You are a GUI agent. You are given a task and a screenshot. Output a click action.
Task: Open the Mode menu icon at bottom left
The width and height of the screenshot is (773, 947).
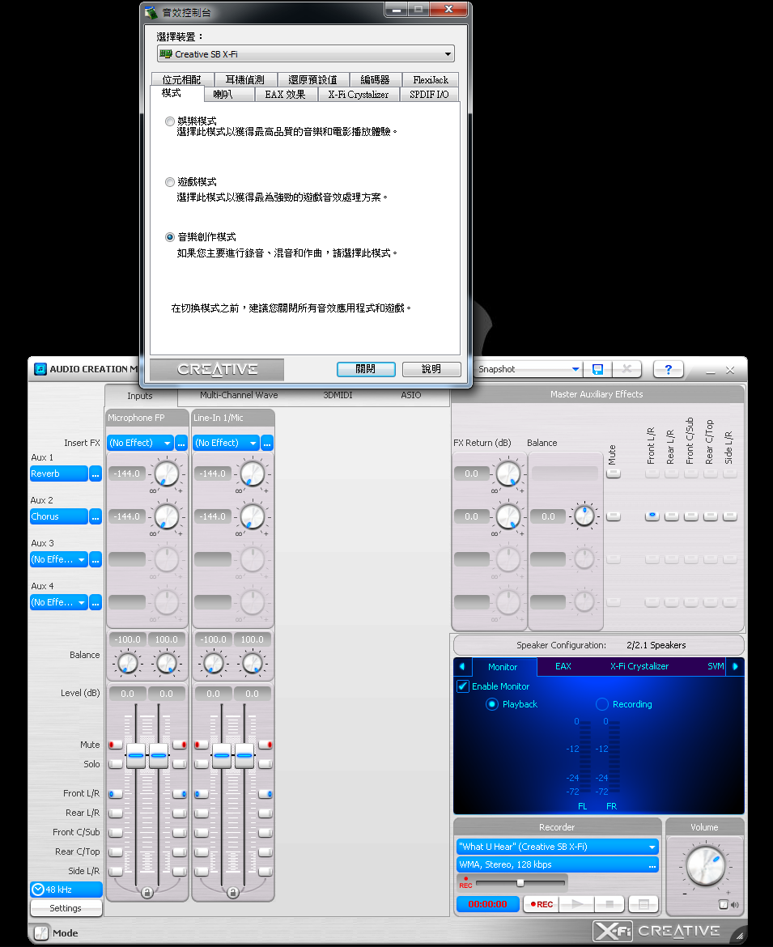(x=41, y=933)
